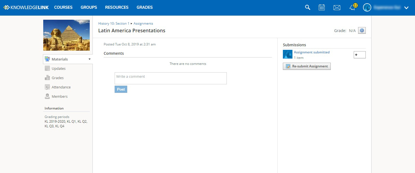Click the submission file thumbnail icon
Image resolution: width=415 pixels, height=173 pixels.
click(288, 54)
